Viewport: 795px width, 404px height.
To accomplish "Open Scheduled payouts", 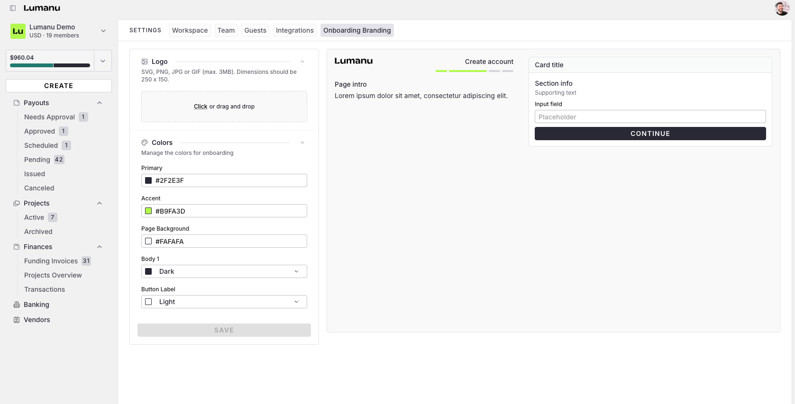I will [41, 145].
